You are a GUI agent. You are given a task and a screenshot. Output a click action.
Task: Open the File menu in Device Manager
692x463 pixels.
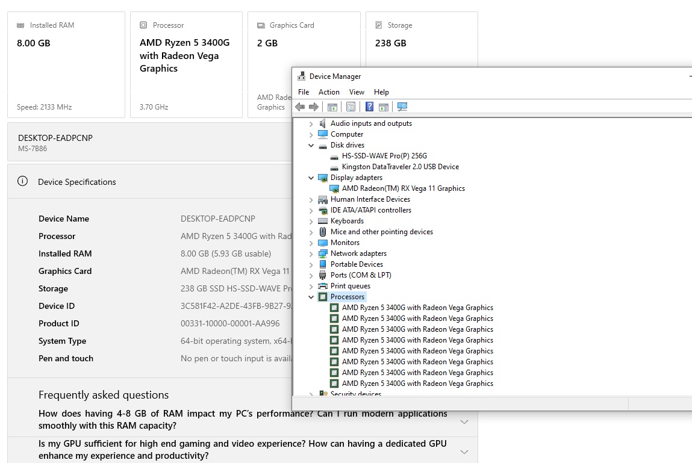304,92
